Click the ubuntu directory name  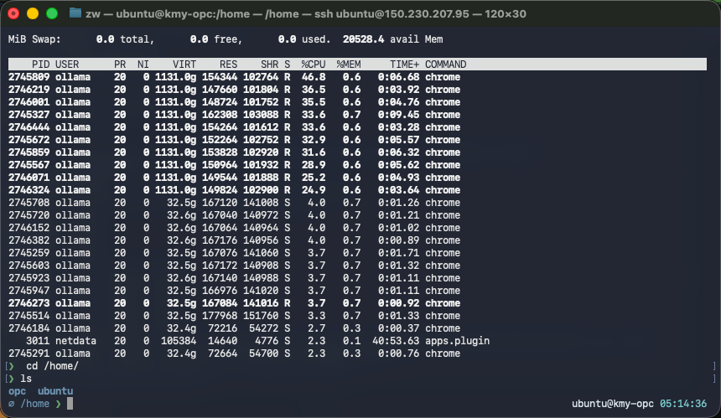click(x=55, y=391)
